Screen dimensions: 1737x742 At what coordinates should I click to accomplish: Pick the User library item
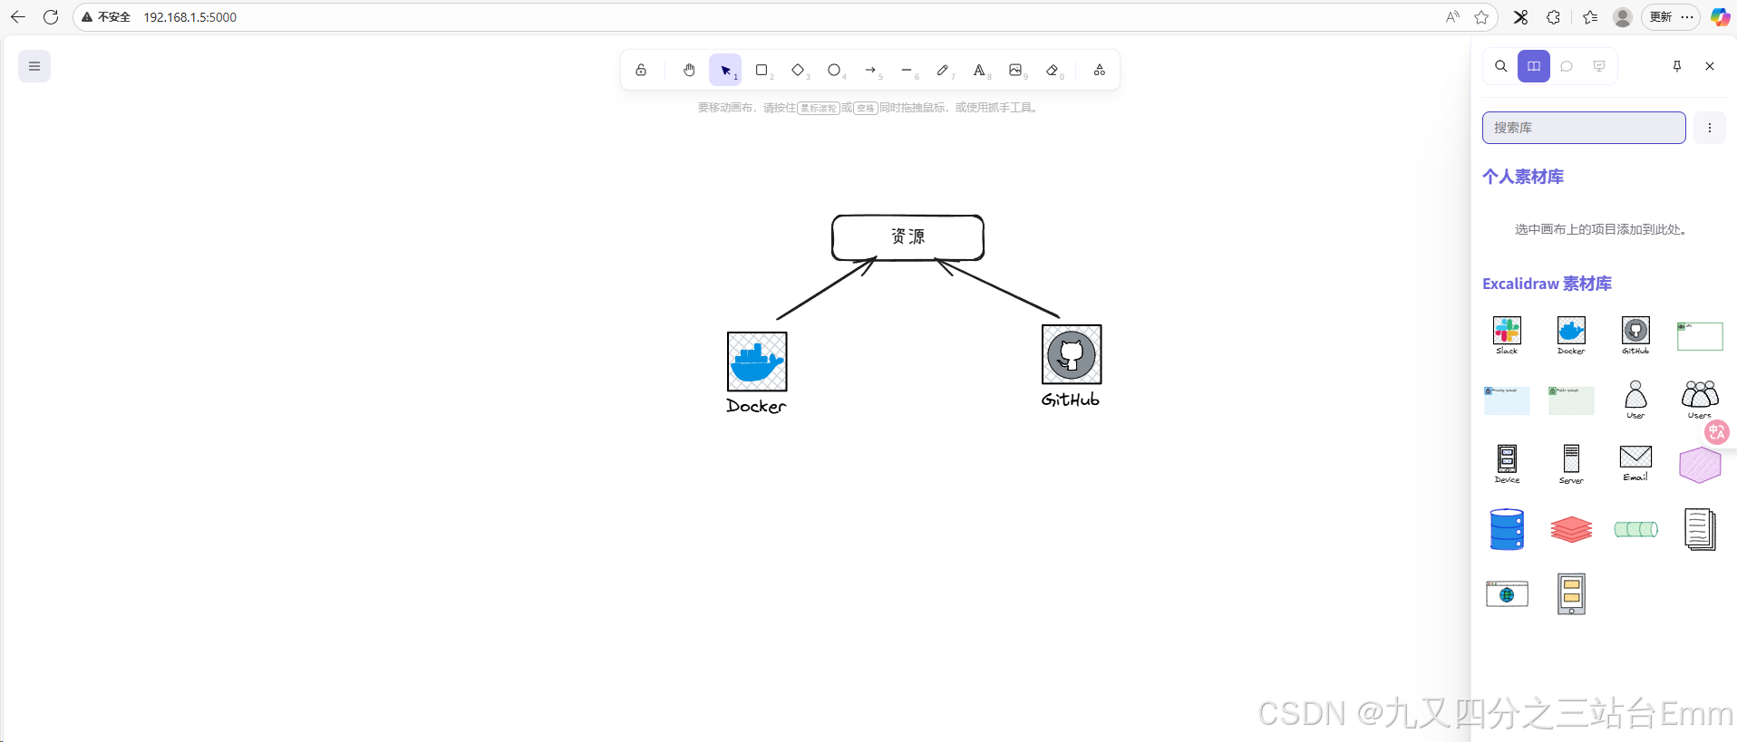pos(1635,400)
